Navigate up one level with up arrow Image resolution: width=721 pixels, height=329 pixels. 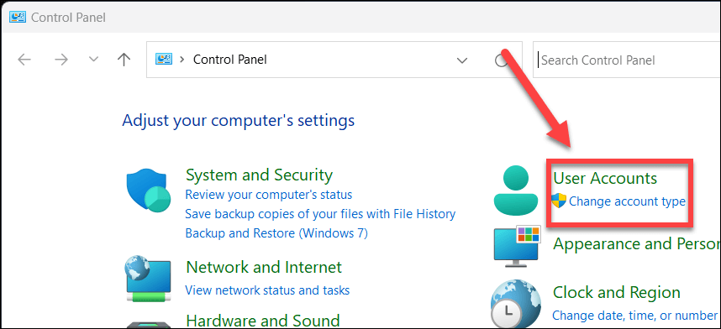(x=124, y=60)
